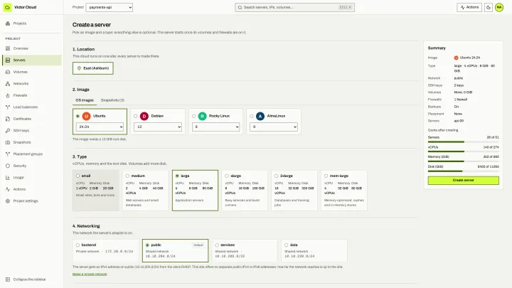The image size is (512, 288).
Task: Select the Rocky Linux image radio button
Action: pos(193,116)
